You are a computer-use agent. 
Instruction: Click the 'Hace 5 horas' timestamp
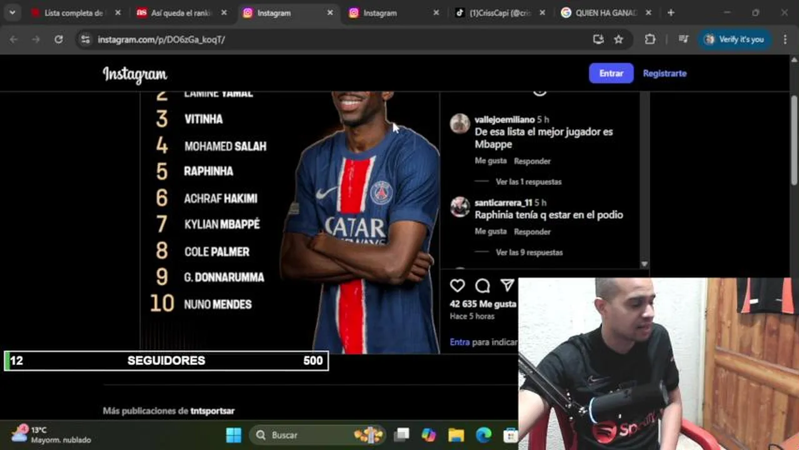(x=472, y=316)
